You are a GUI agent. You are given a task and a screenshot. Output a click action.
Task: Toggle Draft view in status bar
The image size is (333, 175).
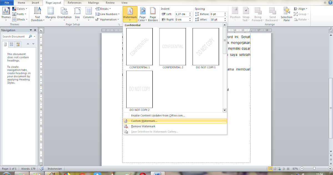click(x=288, y=169)
